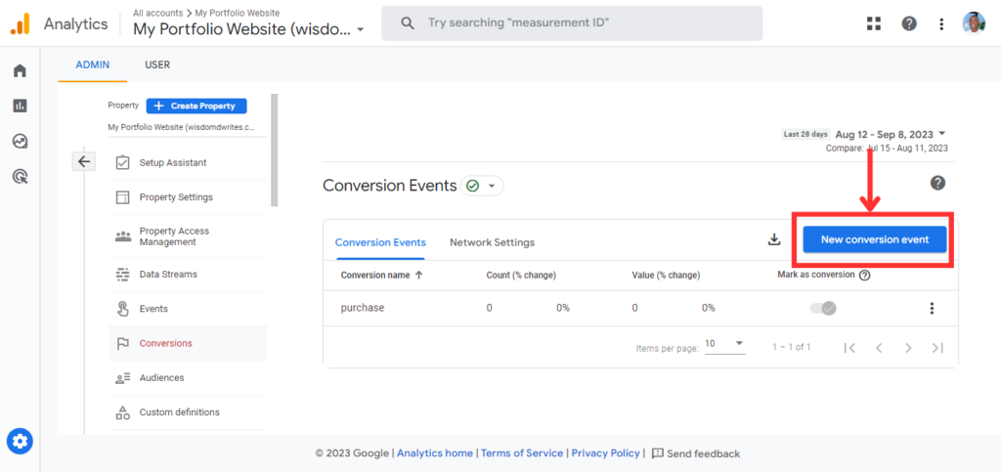Switch to Network Settings tab
The height and width of the screenshot is (472, 1001).
click(493, 242)
